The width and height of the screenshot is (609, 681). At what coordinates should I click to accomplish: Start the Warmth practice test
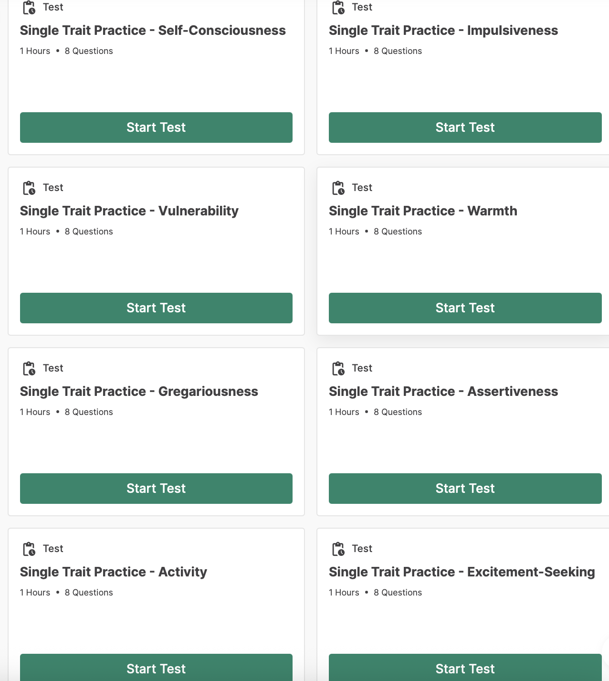(x=465, y=308)
